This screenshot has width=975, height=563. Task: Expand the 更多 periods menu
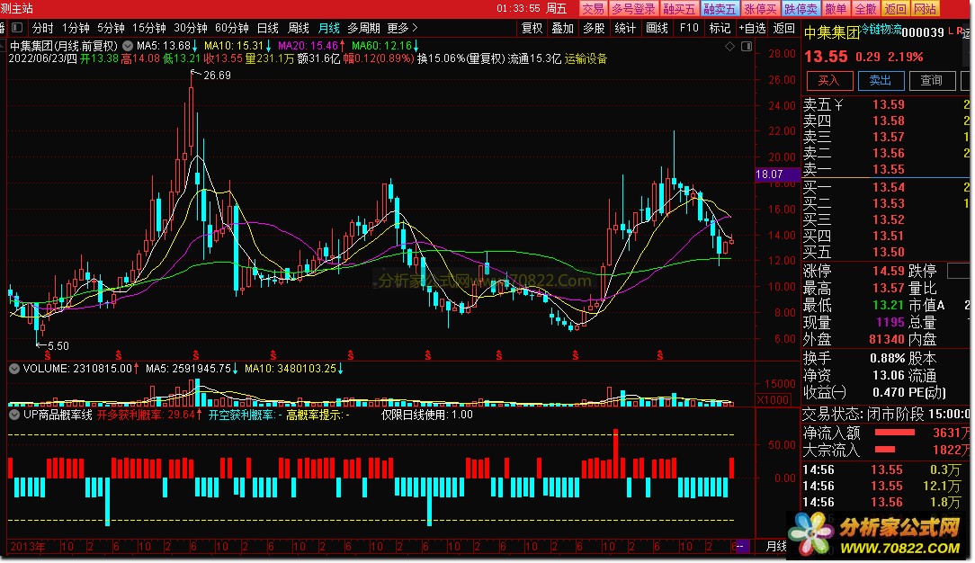tap(402, 28)
